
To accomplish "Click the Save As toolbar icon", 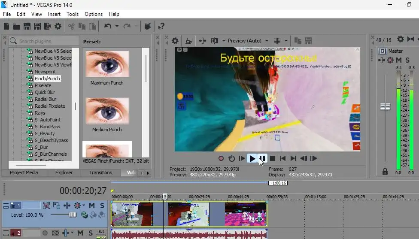I will pyautogui.click(x=37, y=26).
